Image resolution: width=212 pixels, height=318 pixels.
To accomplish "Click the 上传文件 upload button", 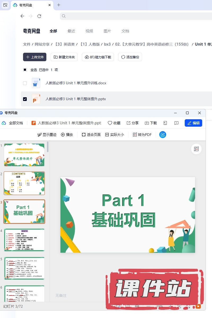I will pyautogui.click(x=35, y=57).
